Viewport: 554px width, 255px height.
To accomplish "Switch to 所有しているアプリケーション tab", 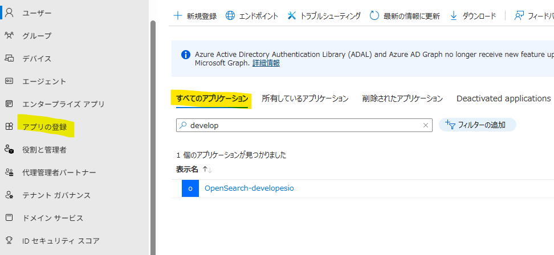I will tap(305, 98).
